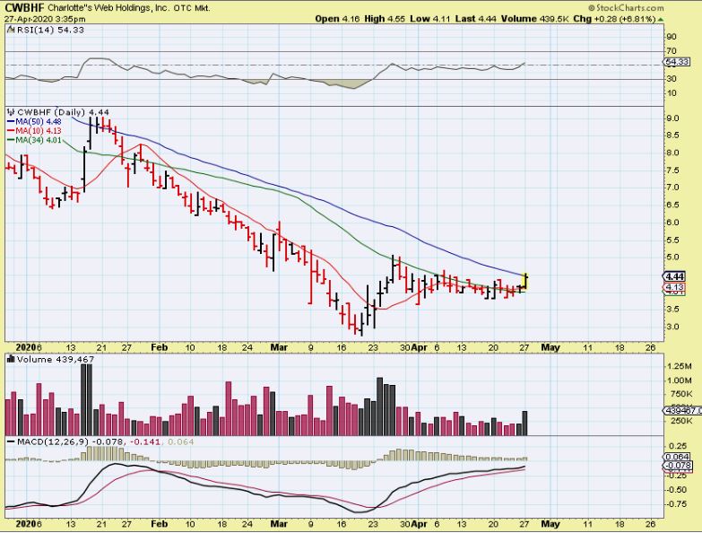
Task: Click the 27-Apr-2020 3:35pm timestamp
Action: pos(45,19)
